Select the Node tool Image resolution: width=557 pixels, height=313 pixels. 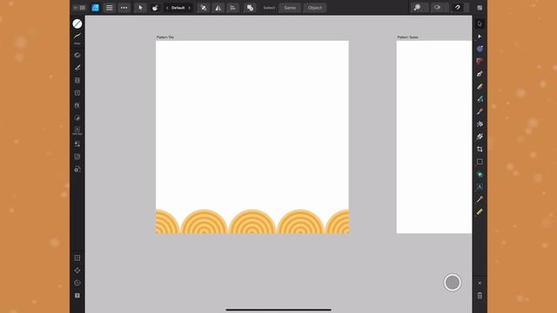pyautogui.click(x=480, y=37)
